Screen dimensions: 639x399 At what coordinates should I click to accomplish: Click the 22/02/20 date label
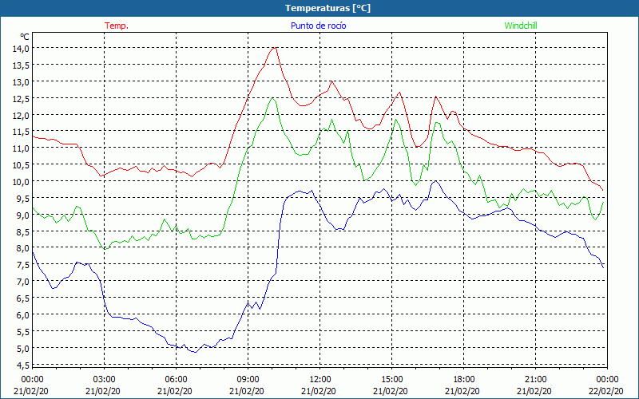[x=606, y=391]
